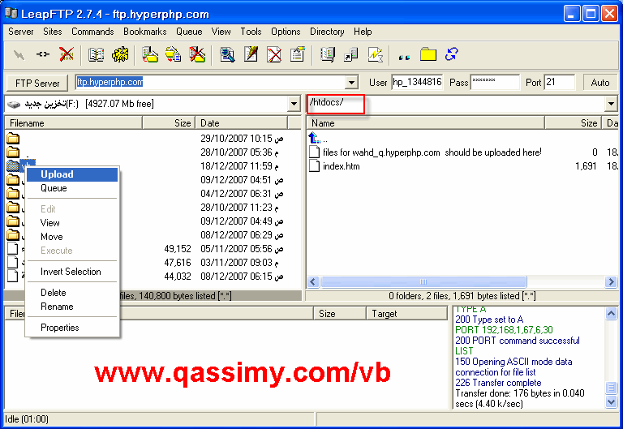This screenshot has height=429, width=623.
Task: Click the red X abort connection icon
Action: (x=67, y=54)
